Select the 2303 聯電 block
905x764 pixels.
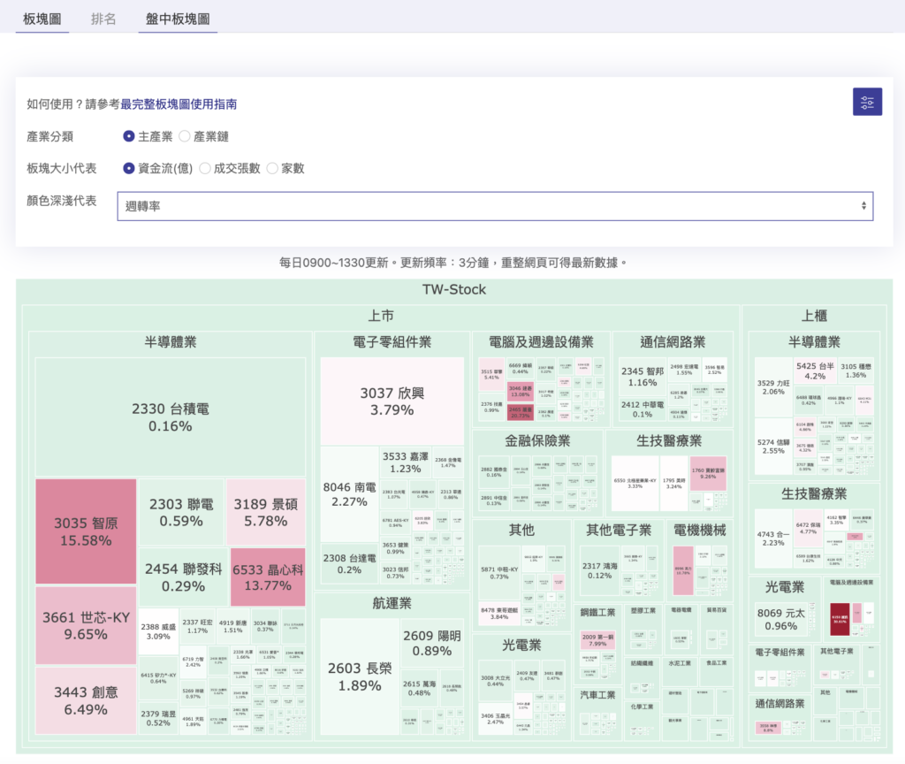click(x=181, y=512)
